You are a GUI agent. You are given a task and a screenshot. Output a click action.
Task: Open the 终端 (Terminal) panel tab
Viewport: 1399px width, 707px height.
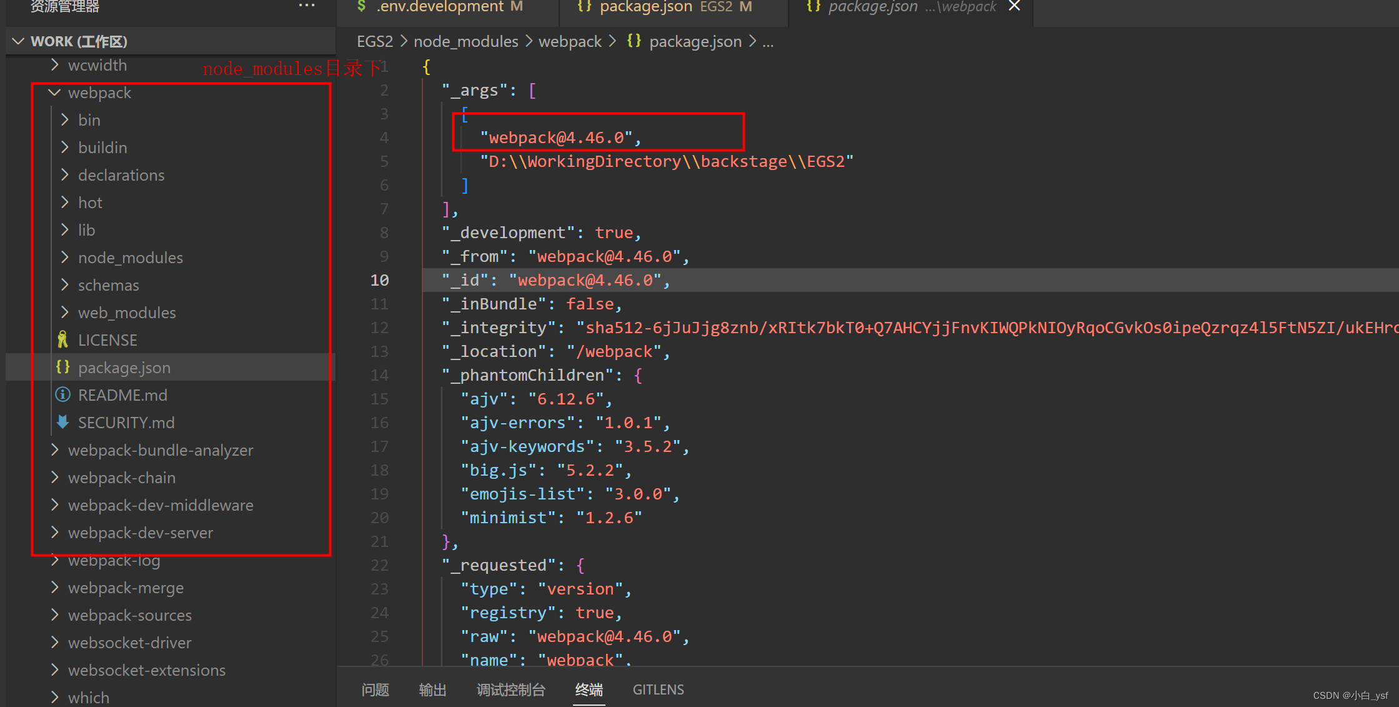tap(589, 689)
